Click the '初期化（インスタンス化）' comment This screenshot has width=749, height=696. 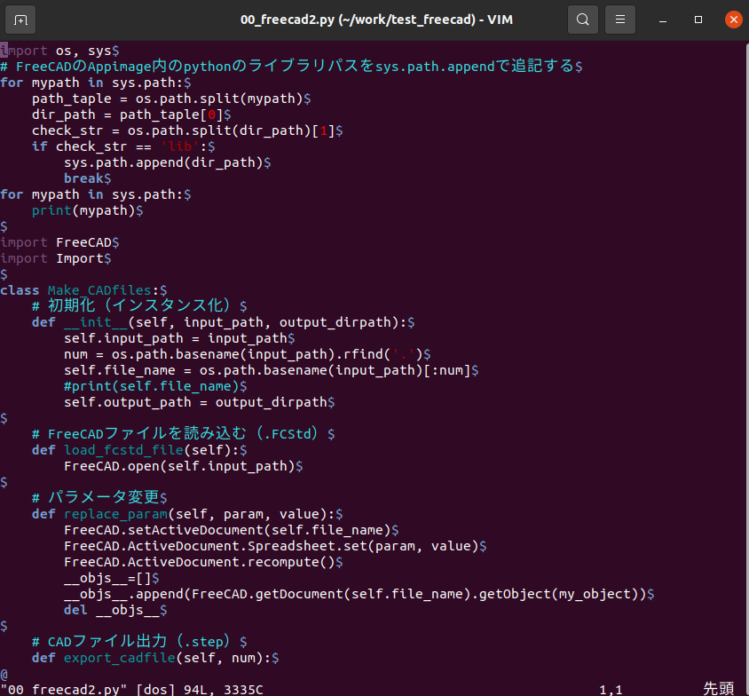point(139,305)
